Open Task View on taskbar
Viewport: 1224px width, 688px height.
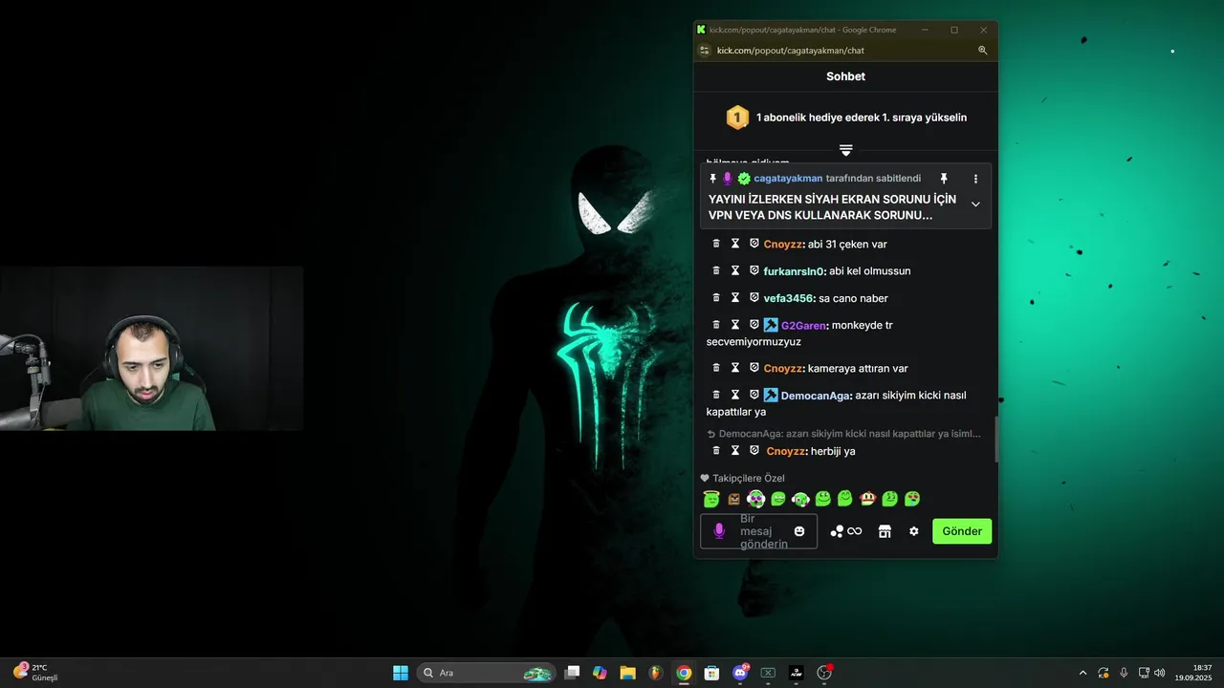click(572, 673)
